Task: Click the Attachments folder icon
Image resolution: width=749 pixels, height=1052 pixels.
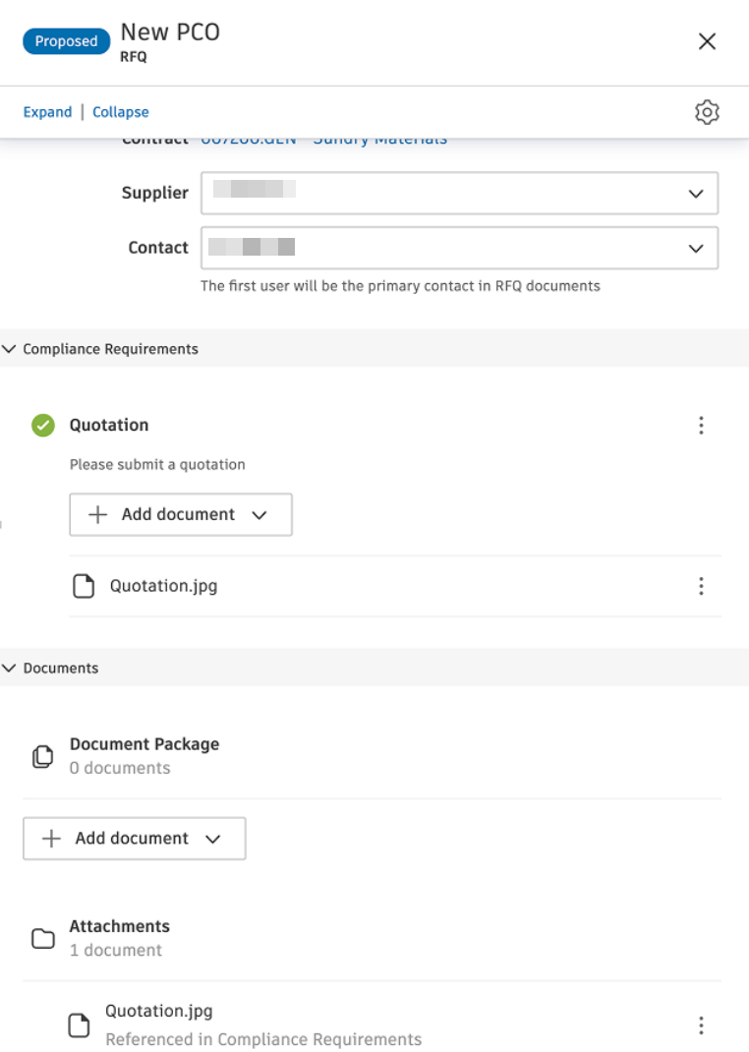Action: pyautogui.click(x=43, y=938)
